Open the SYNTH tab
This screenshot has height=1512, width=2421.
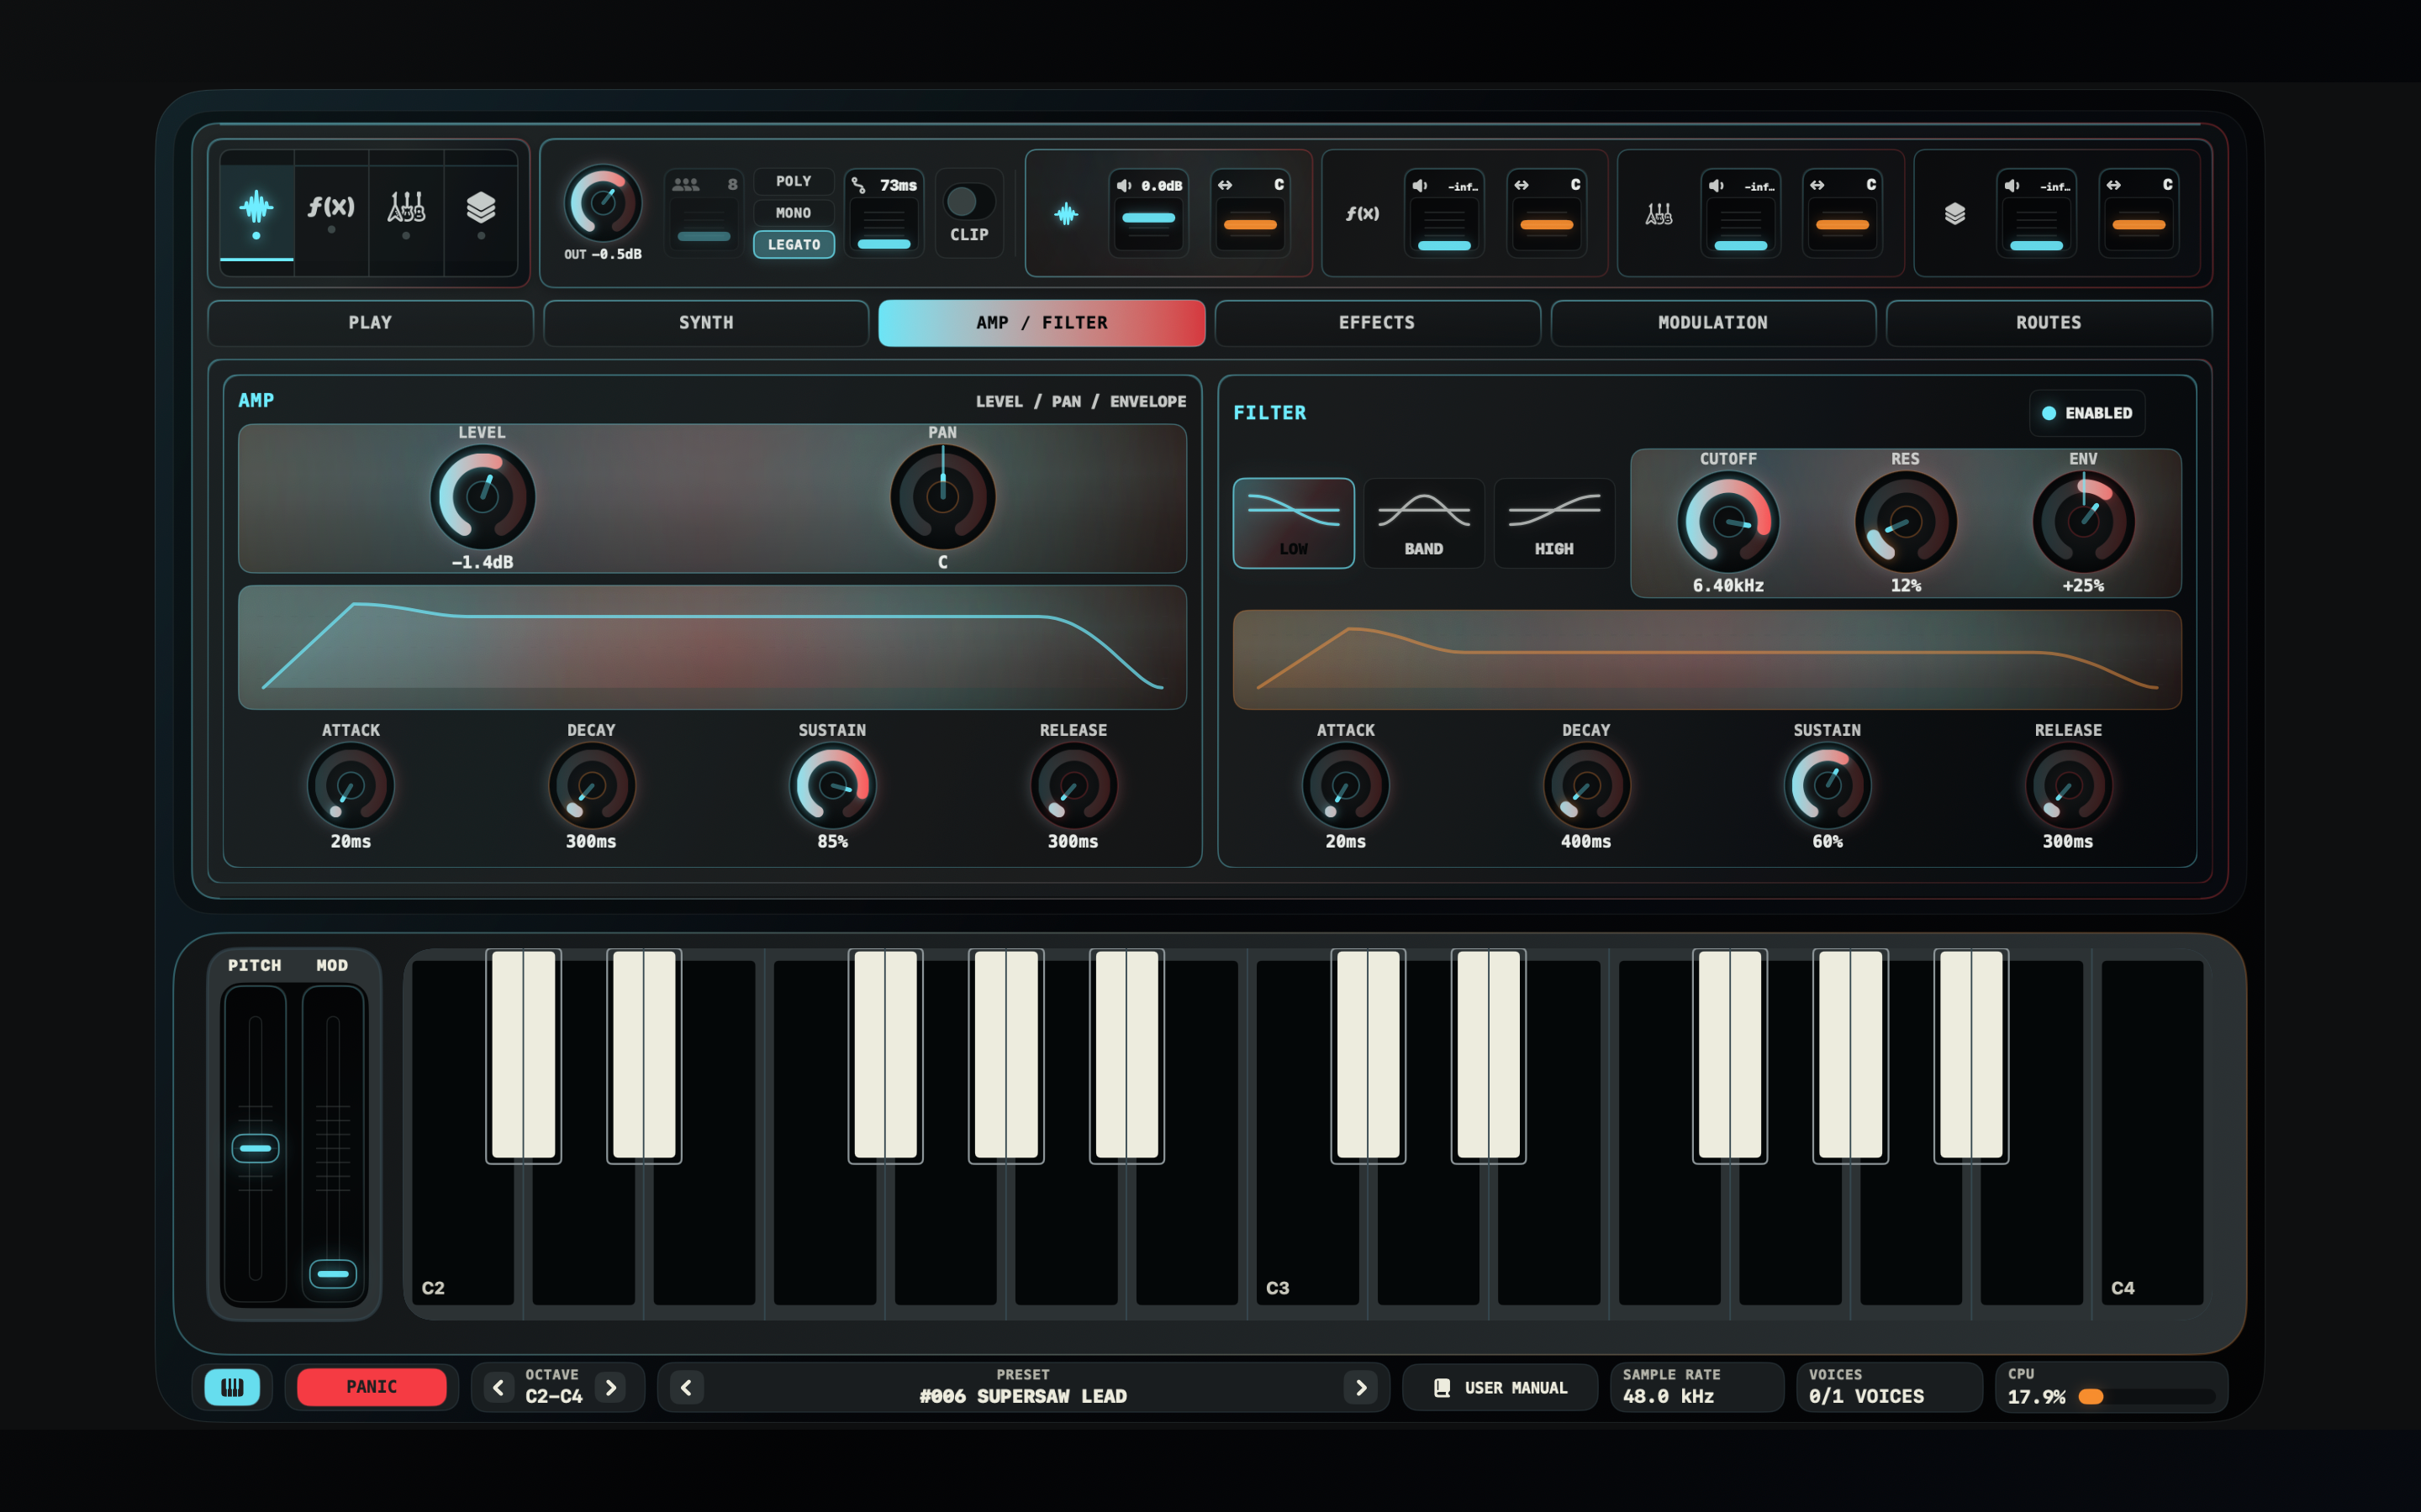705,323
